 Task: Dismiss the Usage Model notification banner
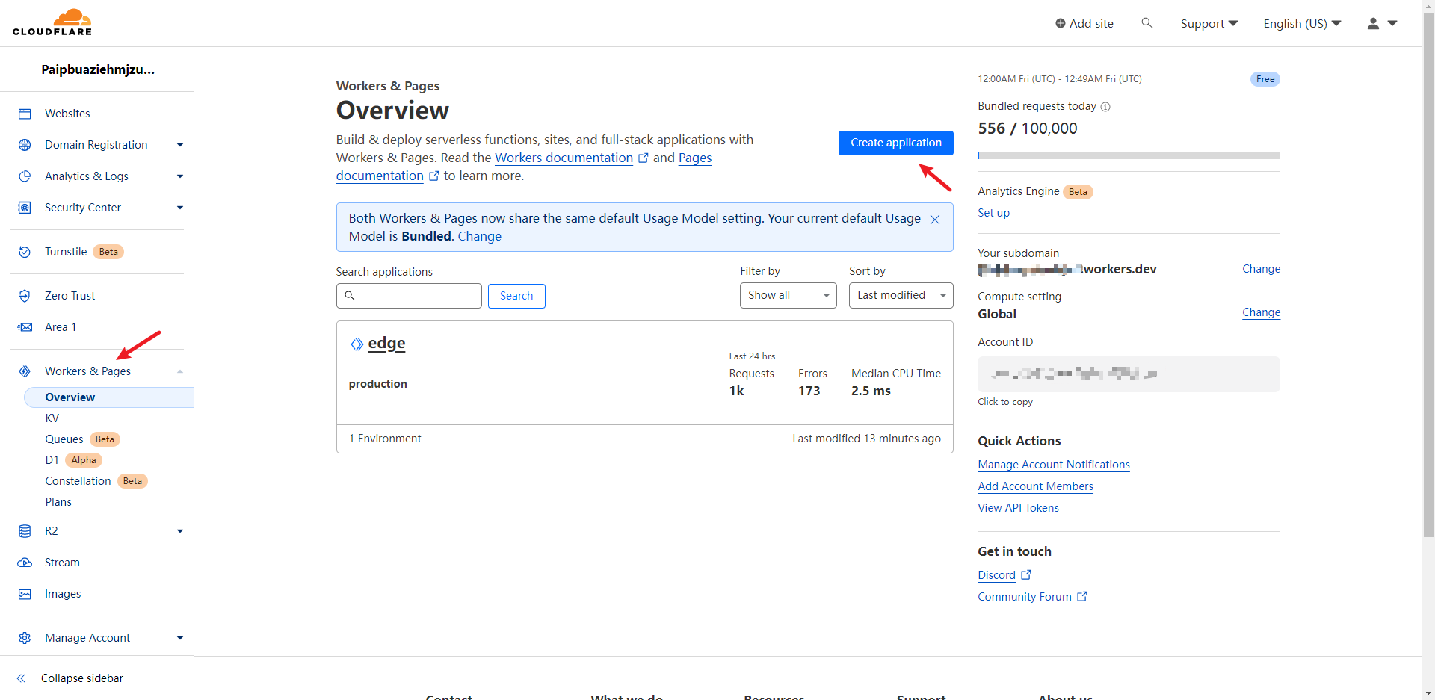[934, 220]
